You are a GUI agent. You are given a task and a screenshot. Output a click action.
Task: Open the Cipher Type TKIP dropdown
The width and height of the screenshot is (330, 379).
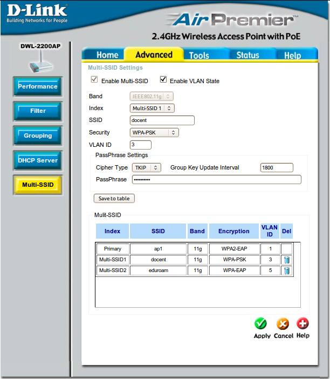click(147, 167)
